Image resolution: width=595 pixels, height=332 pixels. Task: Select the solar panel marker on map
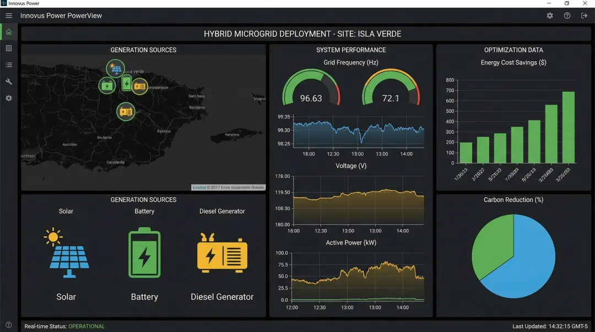point(115,68)
